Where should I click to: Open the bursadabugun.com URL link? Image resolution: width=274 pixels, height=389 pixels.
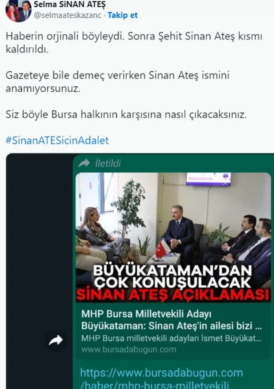161,379
